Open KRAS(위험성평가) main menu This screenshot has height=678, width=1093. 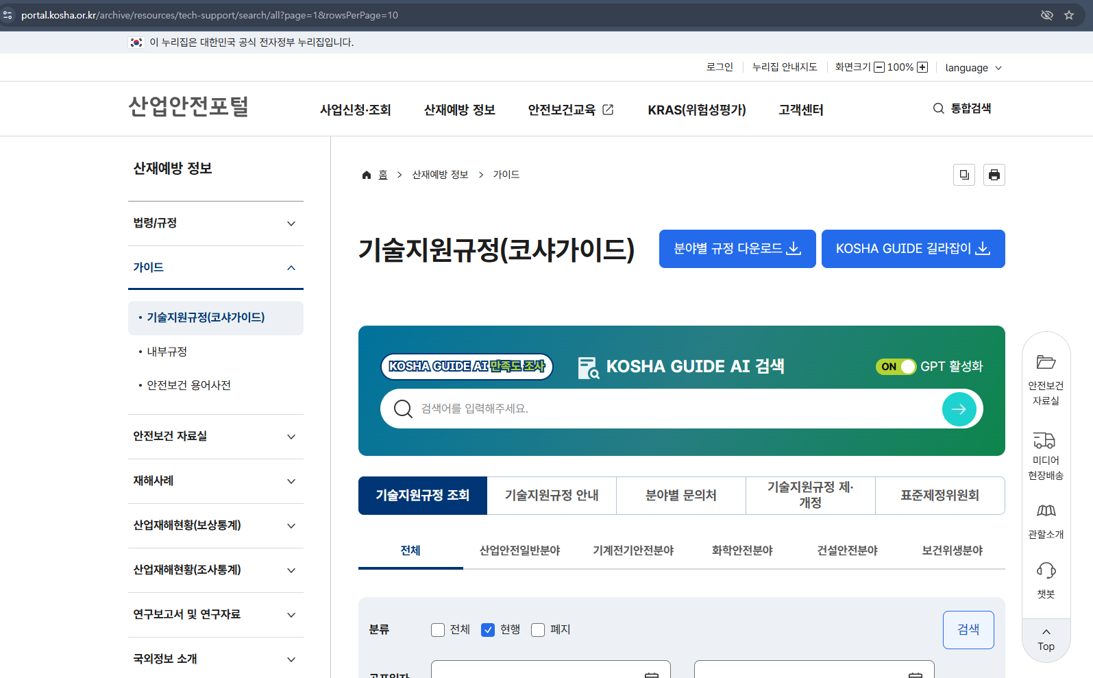[697, 110]
